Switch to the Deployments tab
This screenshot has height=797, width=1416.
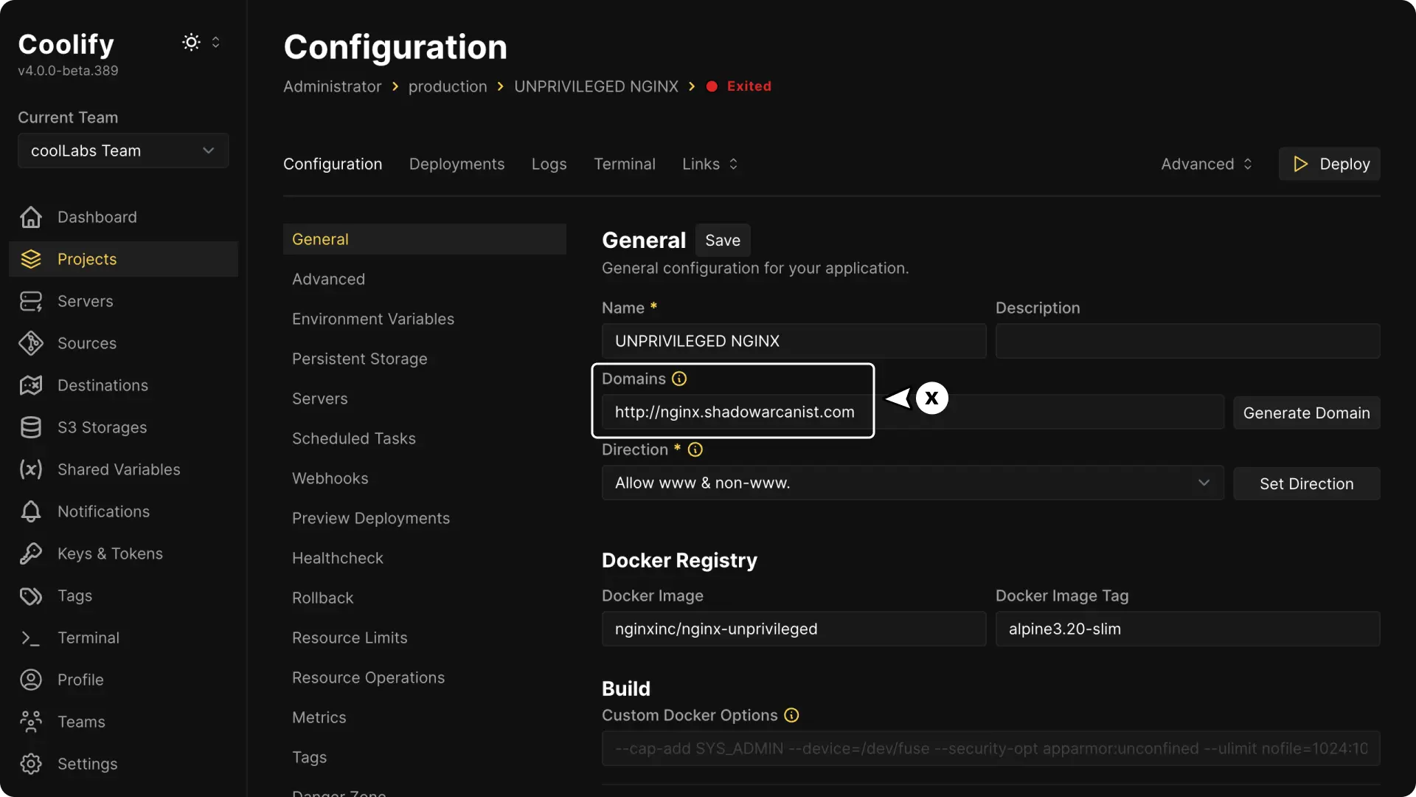pos(457,164)
